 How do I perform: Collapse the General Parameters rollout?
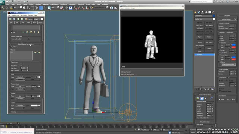[205, 95]
